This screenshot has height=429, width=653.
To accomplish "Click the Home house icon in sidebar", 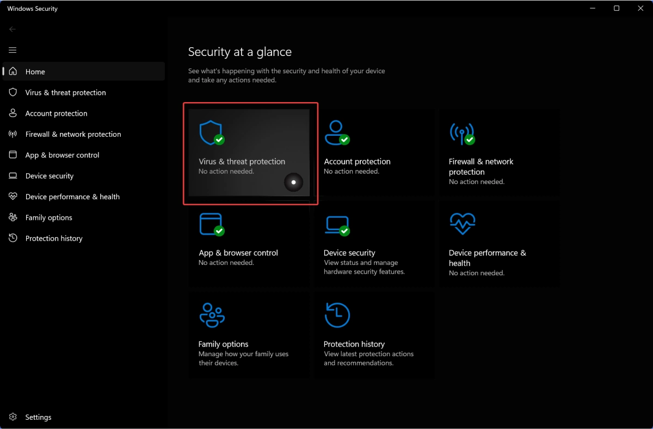I will click(x=13, y=71).
